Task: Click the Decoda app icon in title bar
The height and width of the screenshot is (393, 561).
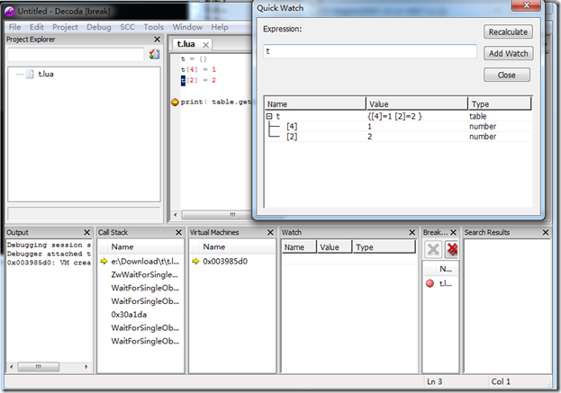Action: pyautogui.click(x=9, y=12)
